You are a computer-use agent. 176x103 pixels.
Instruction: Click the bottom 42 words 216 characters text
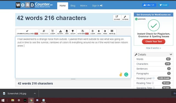[35, 83]
